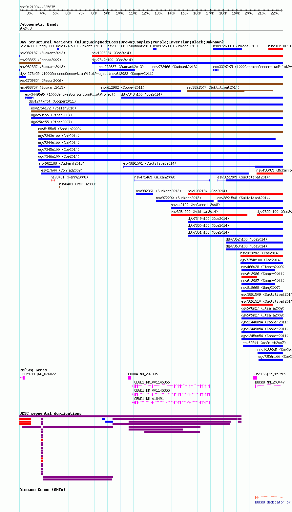The image size is (292, 512).
Task: Open the FAM138C|NR_026822 gene
Action: (x=39, y=374)
